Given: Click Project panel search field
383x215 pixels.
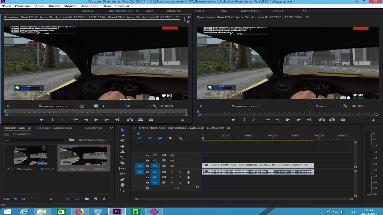Looking at the screenshot, I should pyautogui.click(x=34, y=140).
